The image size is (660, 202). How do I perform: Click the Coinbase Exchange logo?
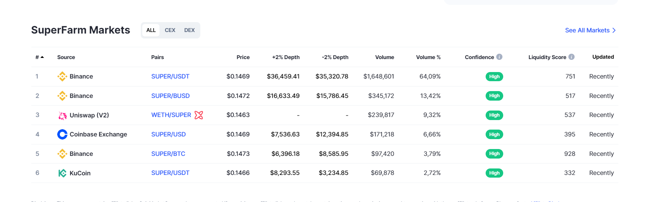[x=62, y=135]
